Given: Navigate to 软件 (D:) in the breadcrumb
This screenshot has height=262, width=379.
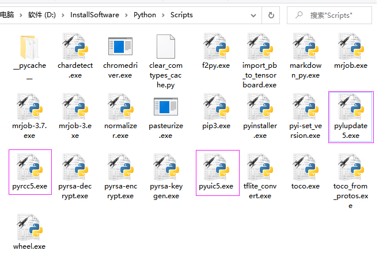Looking at the screenshot, I should tap(42, 15).
